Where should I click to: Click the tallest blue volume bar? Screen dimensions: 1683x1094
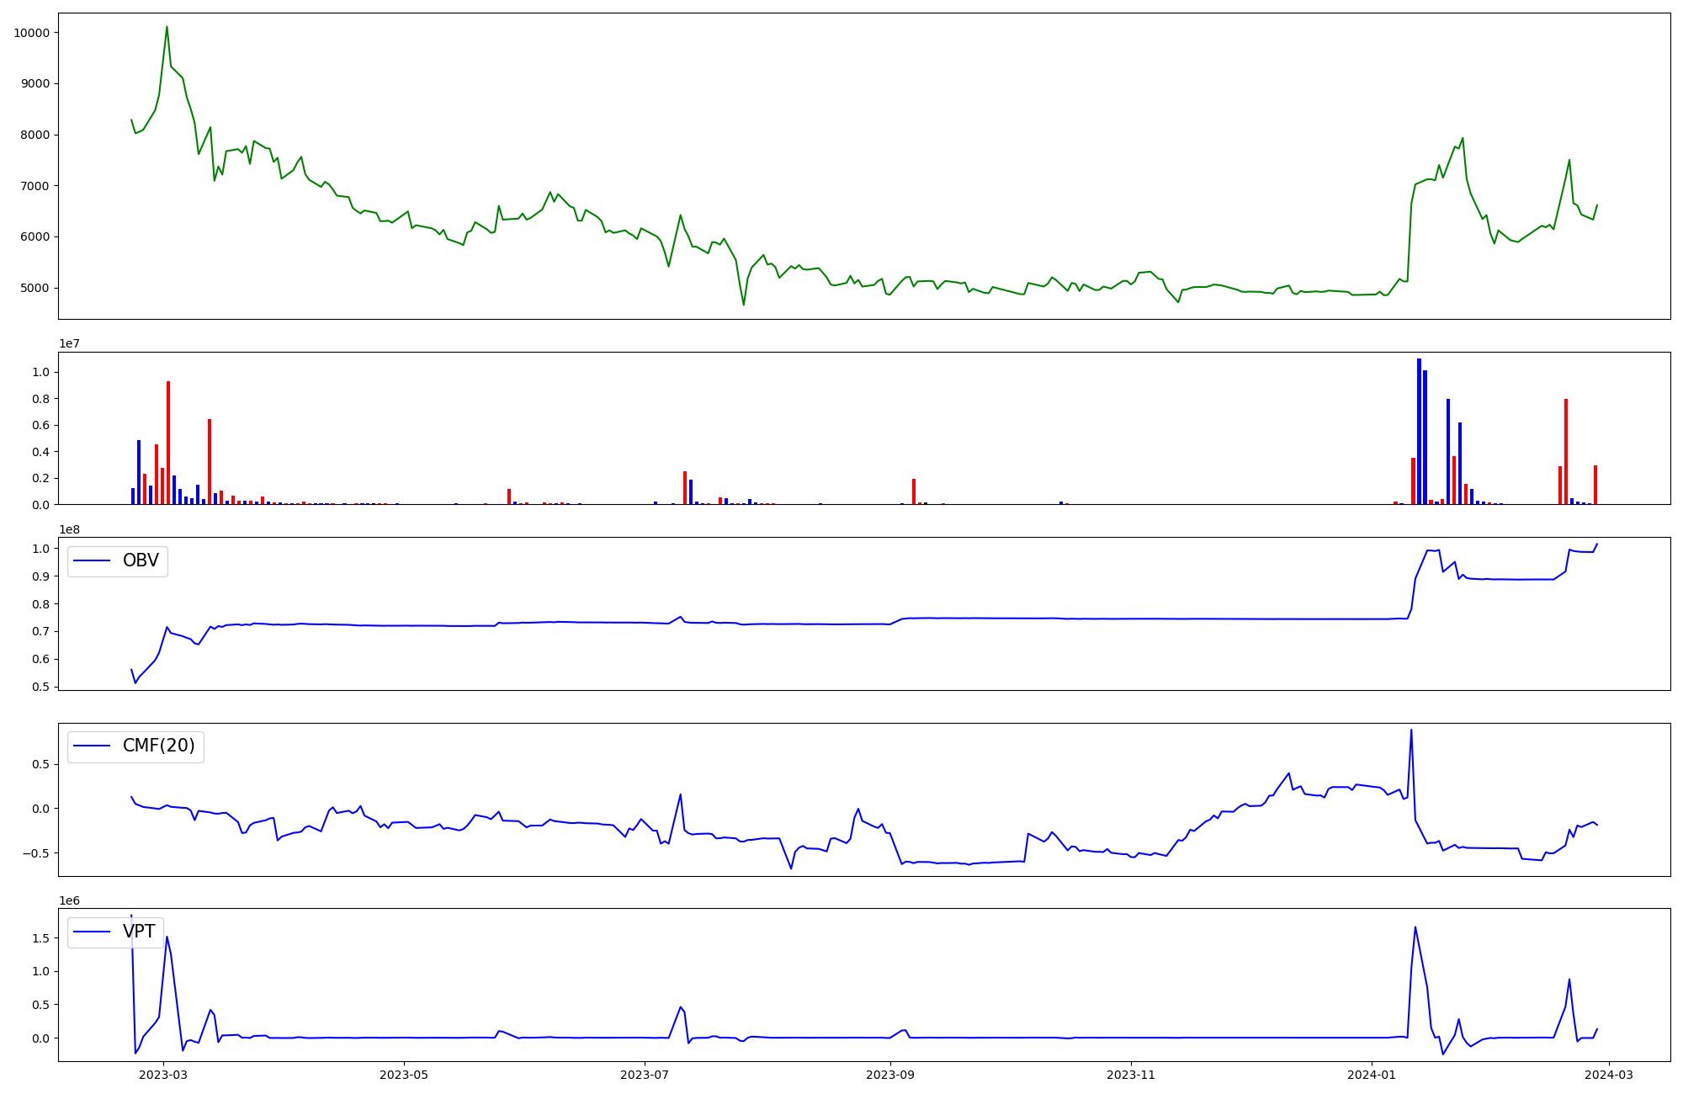click(x=1419, y=429)
